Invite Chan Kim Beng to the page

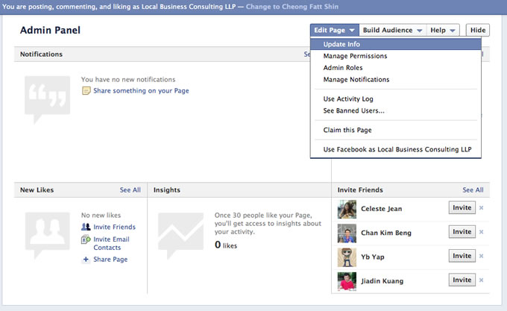coord(462,231)
